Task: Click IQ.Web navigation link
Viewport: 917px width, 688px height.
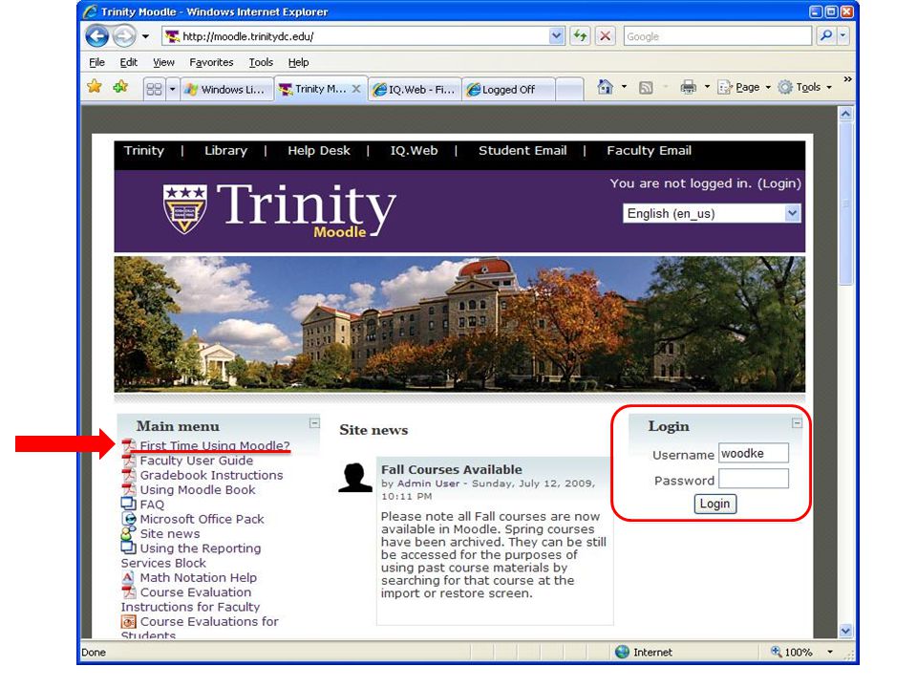Action: point(414,150)
